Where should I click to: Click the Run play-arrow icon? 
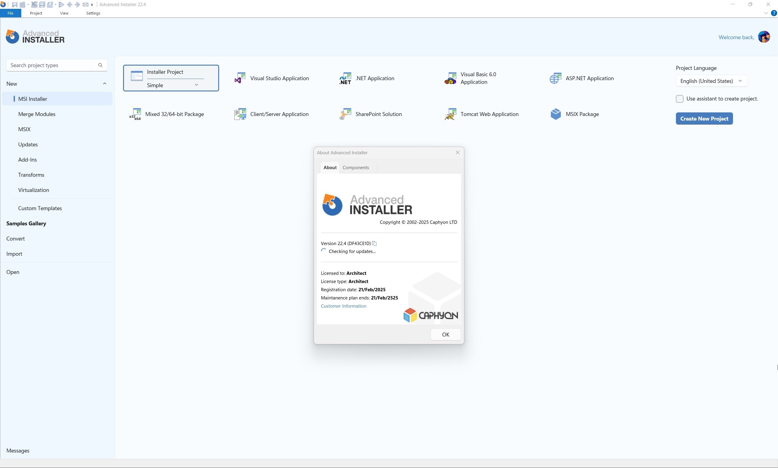(61, 5)
